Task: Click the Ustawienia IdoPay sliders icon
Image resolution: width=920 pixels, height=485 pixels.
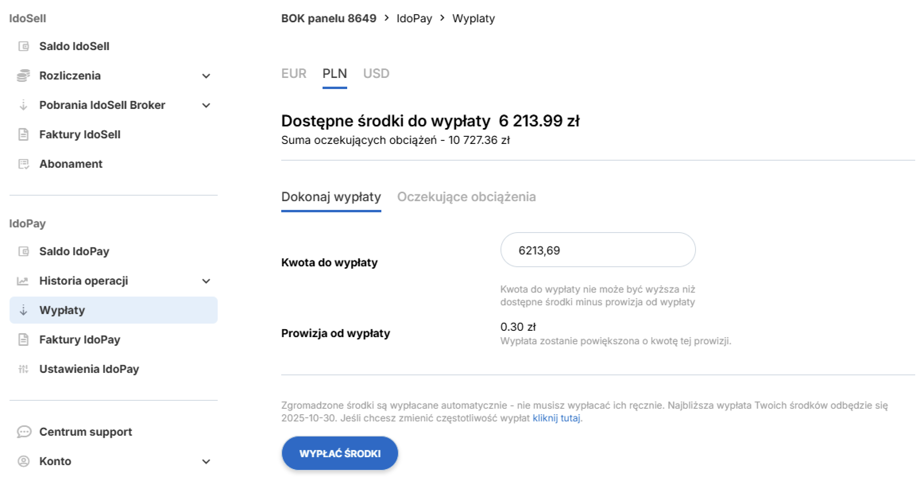Action: [23, 369]
